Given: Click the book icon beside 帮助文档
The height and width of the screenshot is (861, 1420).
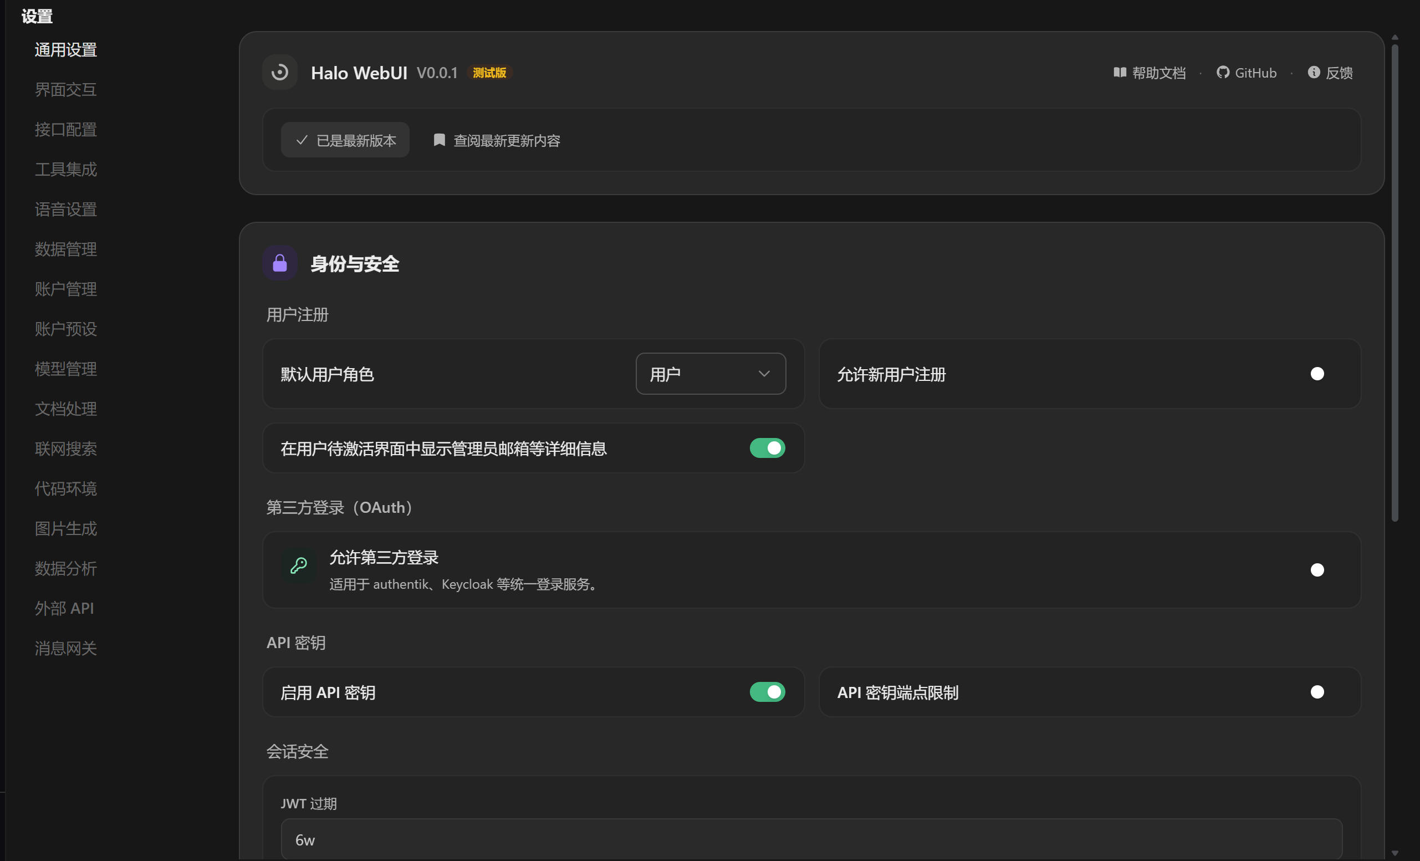Looking at the screenshot, I should click(1119, 73).
